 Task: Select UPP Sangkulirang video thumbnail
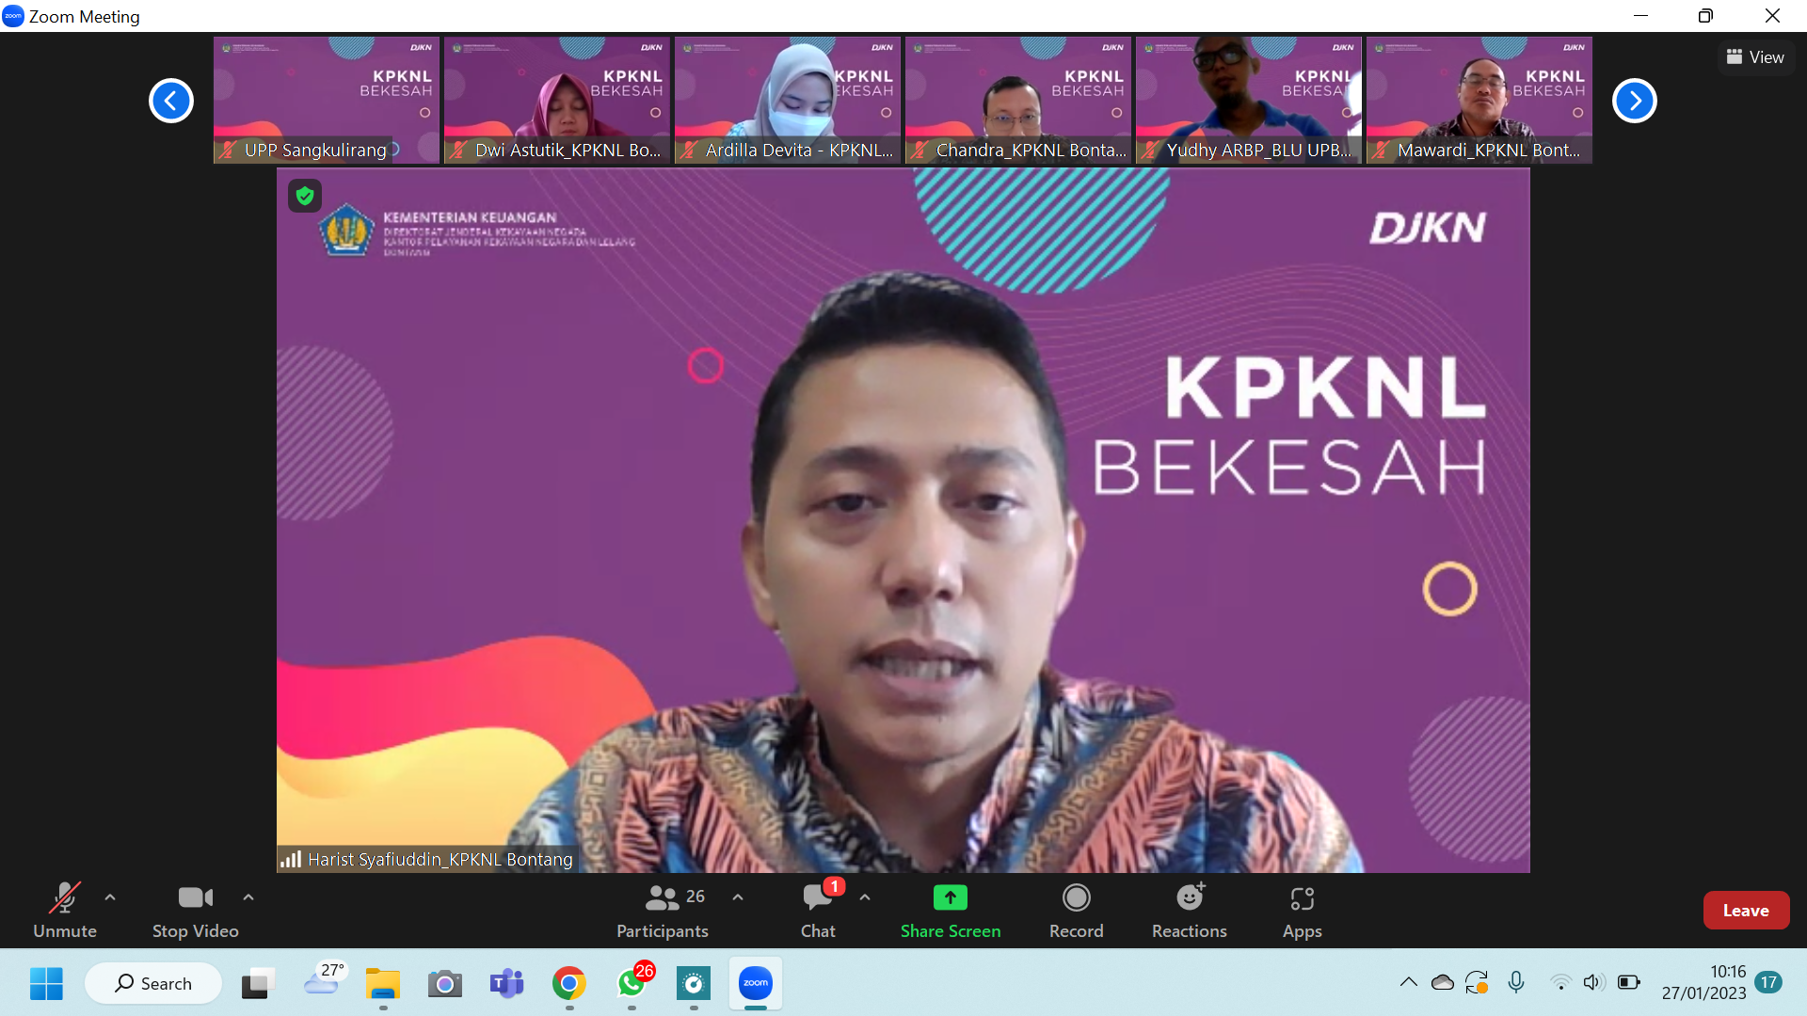[x=327, y=100]
